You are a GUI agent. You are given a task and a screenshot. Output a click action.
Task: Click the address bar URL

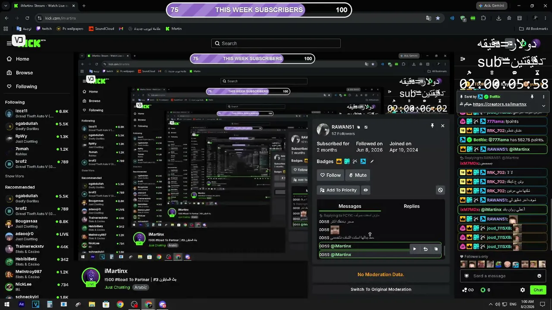[x=60, y=18]
